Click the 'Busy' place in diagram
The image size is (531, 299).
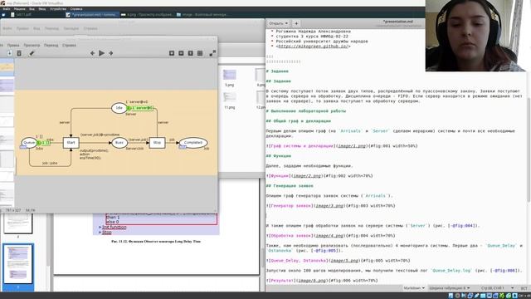(x=119, y=143)
